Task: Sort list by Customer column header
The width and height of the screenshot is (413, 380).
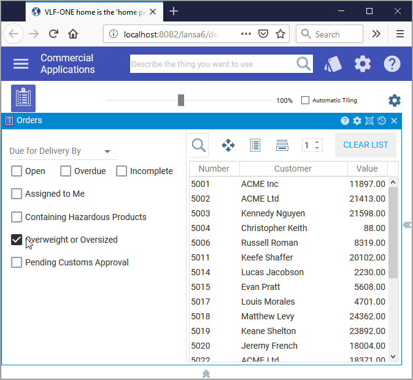Action: [293, 169]
